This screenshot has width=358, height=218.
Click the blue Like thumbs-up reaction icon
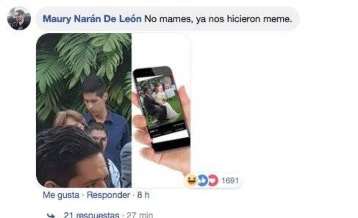click(x=203, y=180)
